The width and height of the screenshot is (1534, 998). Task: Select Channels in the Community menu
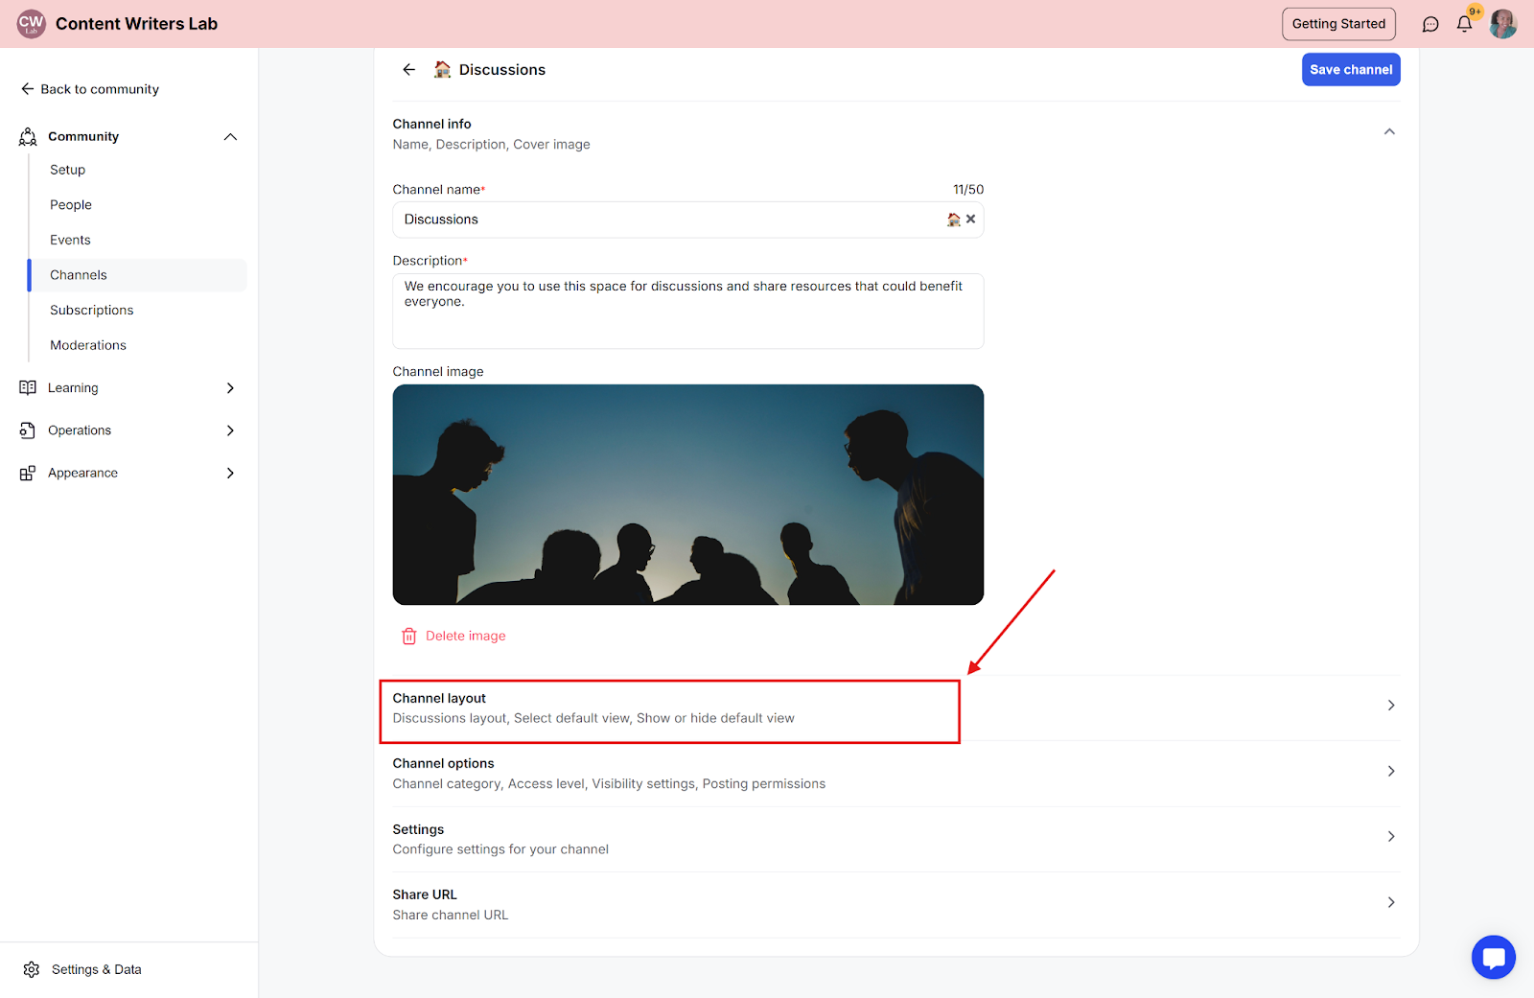[x=138, y=275]
